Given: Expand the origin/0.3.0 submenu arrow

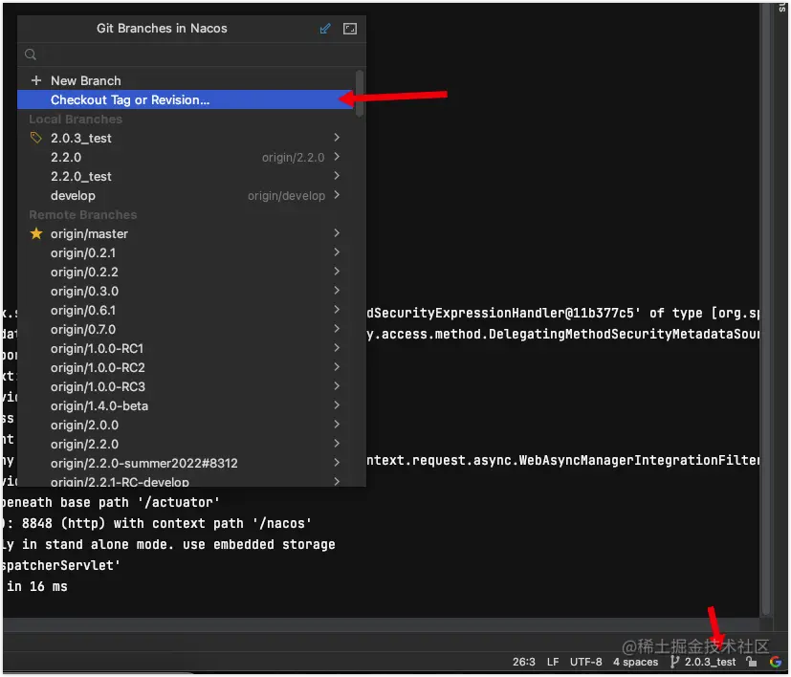Looking at the screenshot, I should (x=337, y=290).
